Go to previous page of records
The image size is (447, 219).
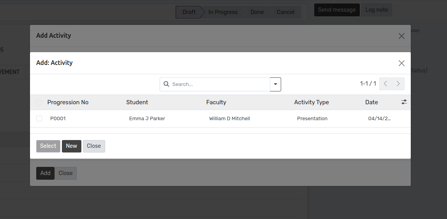tap(385, 84)
